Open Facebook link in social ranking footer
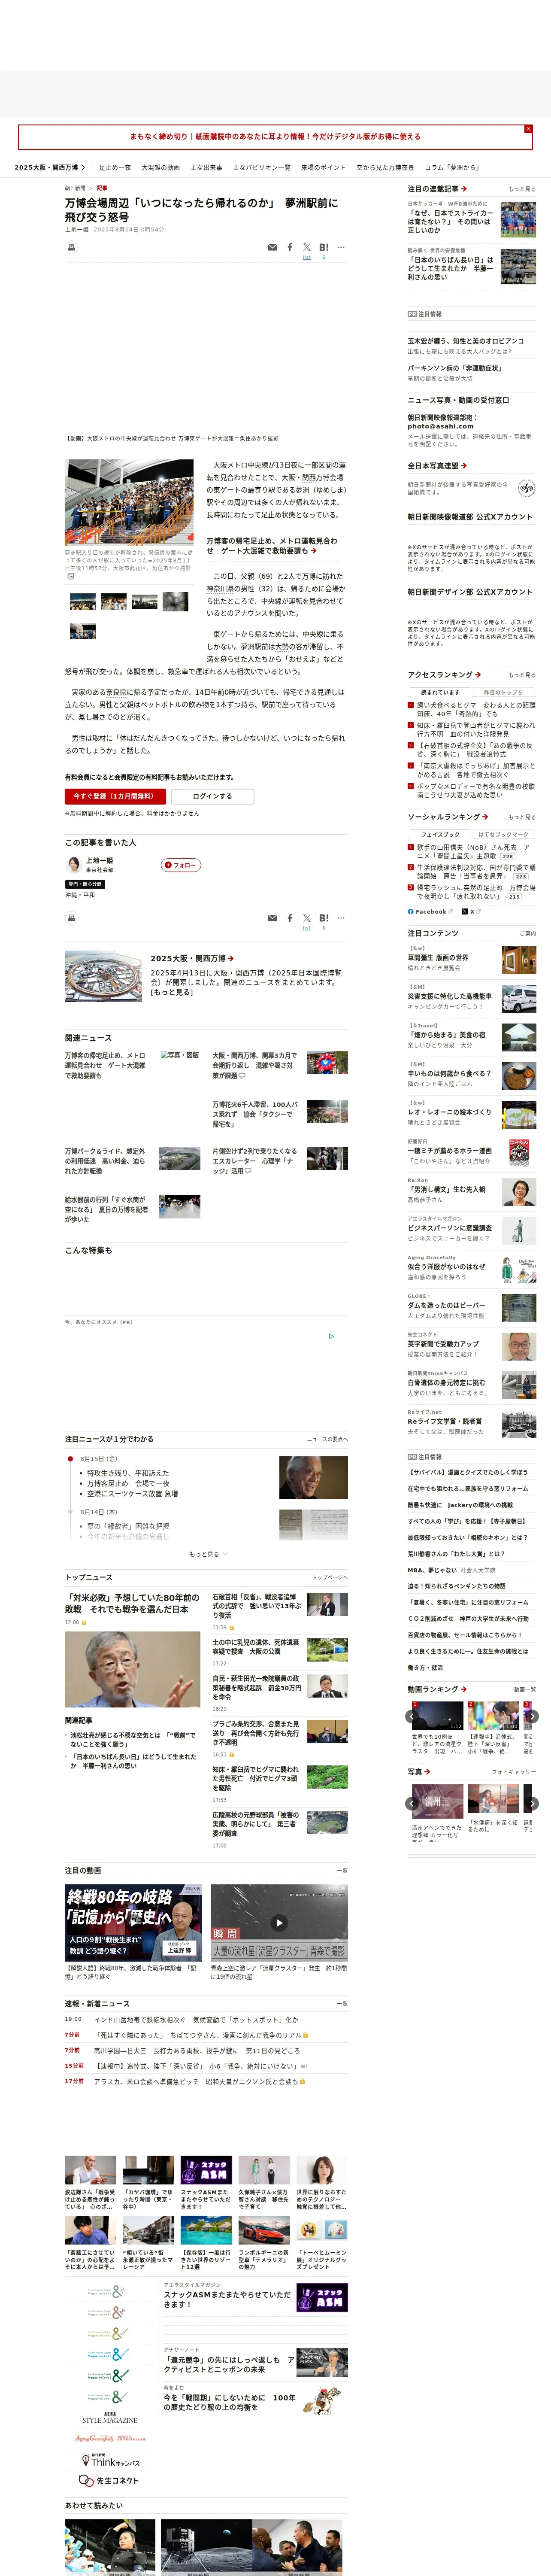 click(x=430, y=911)
